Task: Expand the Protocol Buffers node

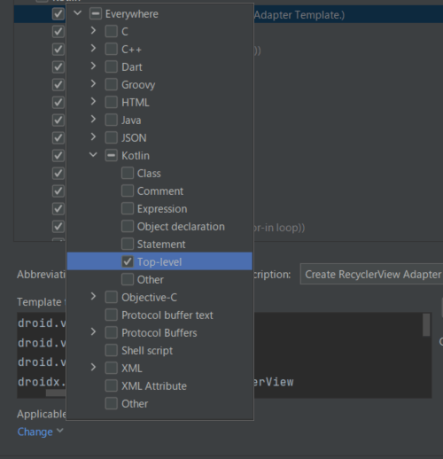Action: point(93,331)
